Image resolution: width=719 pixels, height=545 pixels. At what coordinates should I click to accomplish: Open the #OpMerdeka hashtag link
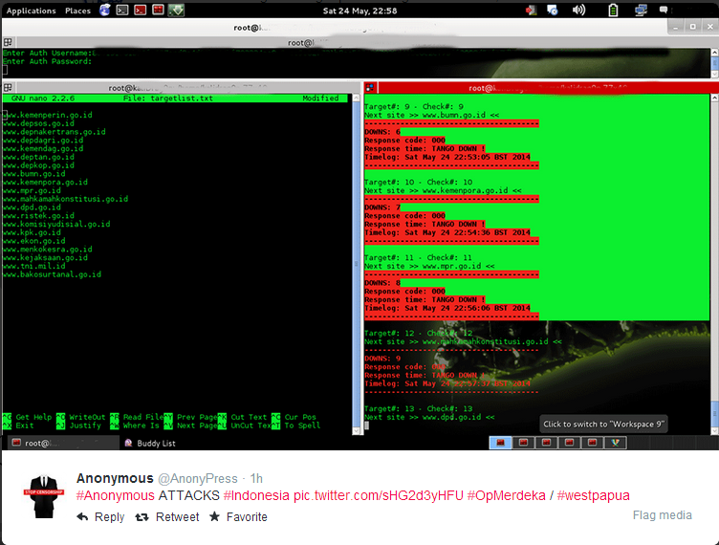tap(506, 495)
